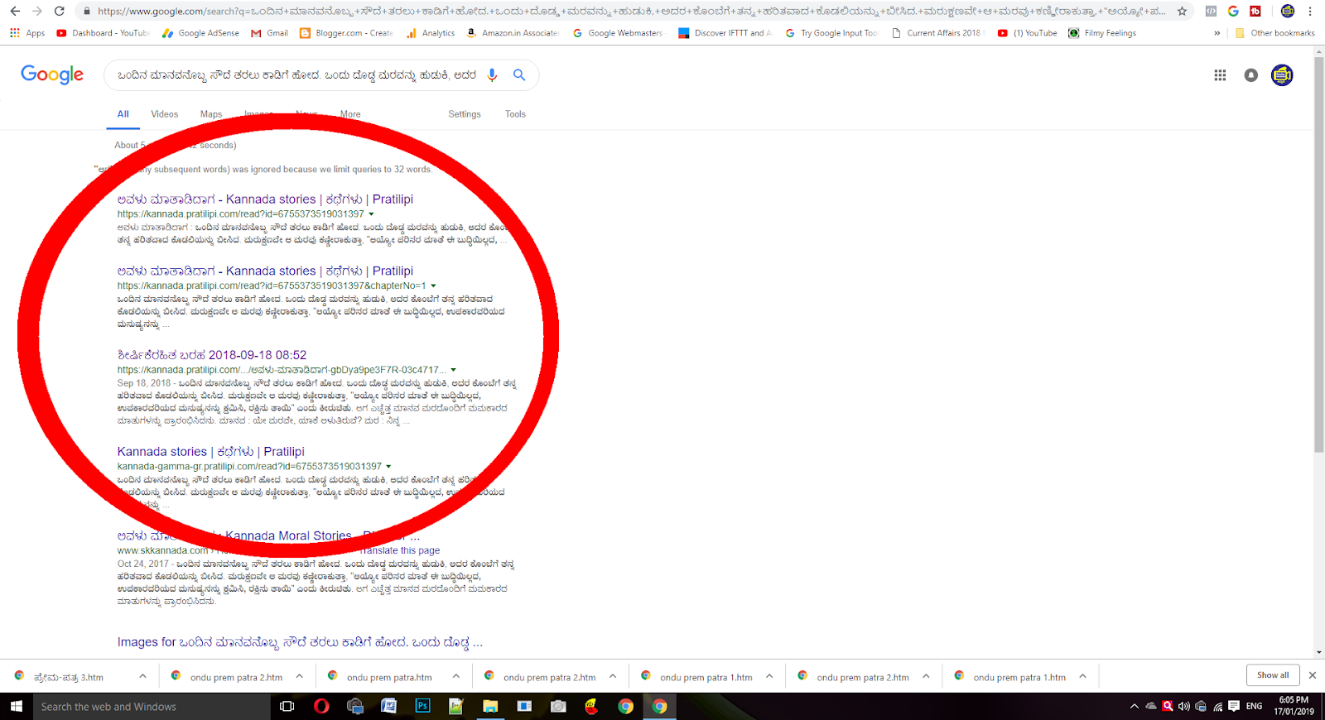Expand hidden bookmarks with the double chevron
The width and height of the screenshot is (1325, 720).
click(x=1217, y=33)
